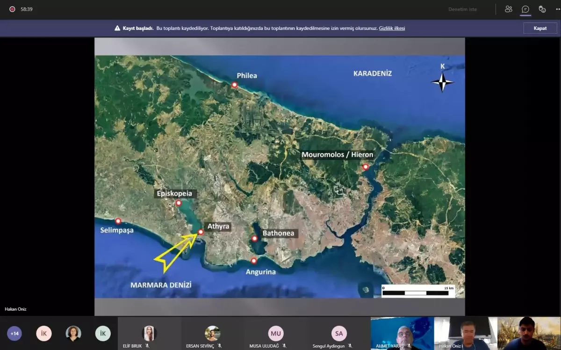Open the Gizlilik ilkesi privacy link
The width and height of the screenshot is (561, 350).
click(392, 28)
